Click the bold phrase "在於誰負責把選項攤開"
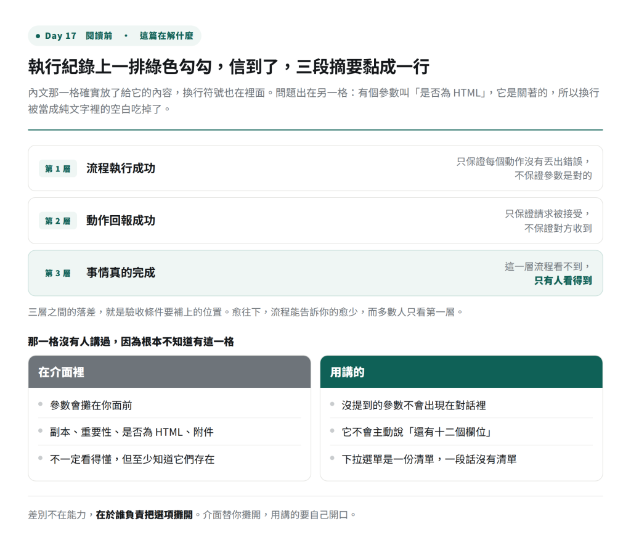This screenshot has width=631, height=545. coord(144,515)
